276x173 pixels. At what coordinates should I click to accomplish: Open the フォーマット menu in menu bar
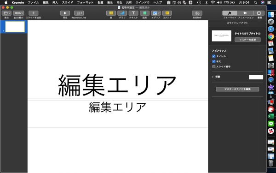coord(85,2)
